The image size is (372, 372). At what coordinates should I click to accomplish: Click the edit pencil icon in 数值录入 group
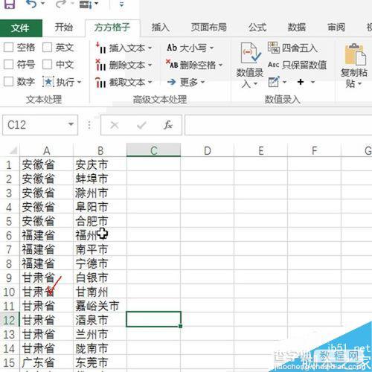[x=274, y=82]
